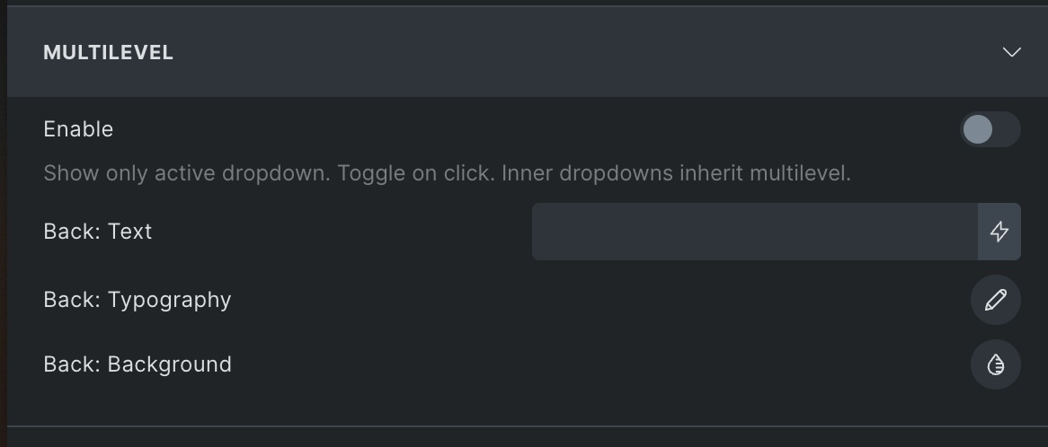Click "Show only active dropdown" sentence
1048x447 pixels.
pyautogui.click(x=187, y=173)
